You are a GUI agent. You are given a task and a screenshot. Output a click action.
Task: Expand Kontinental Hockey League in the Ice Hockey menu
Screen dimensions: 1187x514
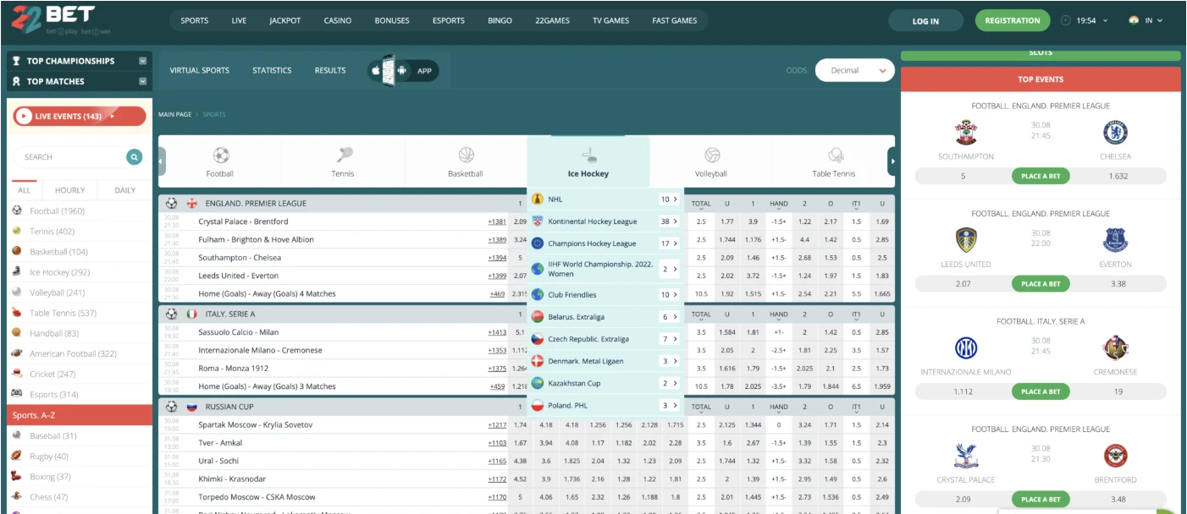(605, 221)
